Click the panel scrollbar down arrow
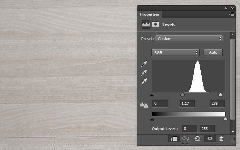 coord(233,132)
